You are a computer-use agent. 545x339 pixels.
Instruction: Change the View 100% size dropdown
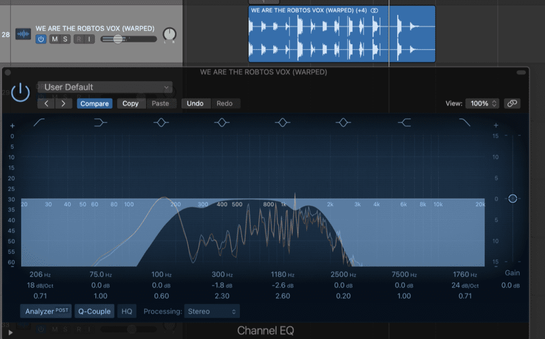[x=482, y=103]
